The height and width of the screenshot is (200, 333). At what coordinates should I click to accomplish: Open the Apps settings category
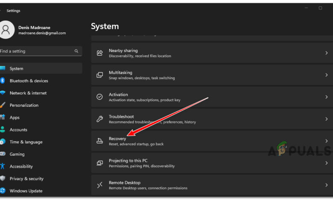point(15,118)
